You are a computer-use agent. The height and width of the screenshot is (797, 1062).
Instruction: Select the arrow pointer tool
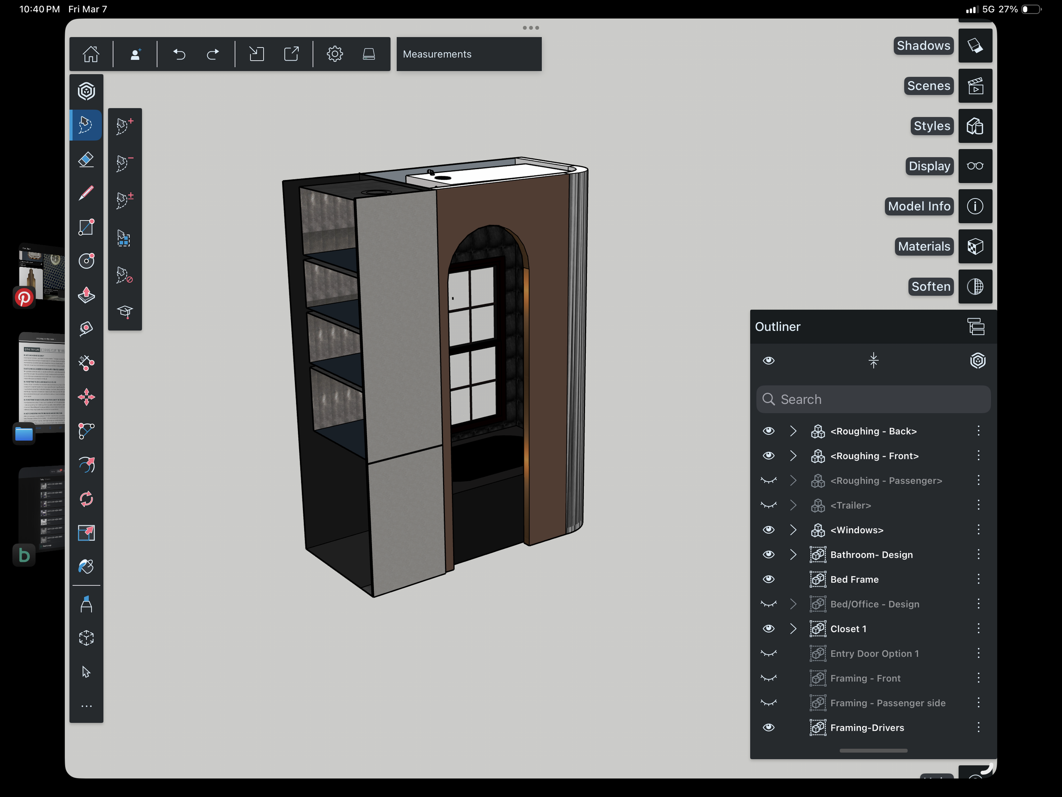pos(86,672)
